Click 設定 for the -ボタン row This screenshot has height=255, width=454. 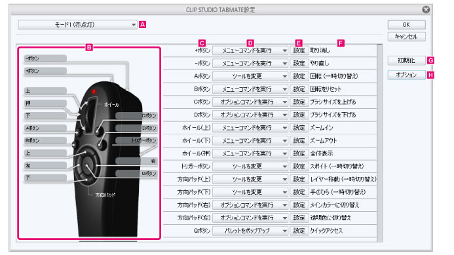299,63
